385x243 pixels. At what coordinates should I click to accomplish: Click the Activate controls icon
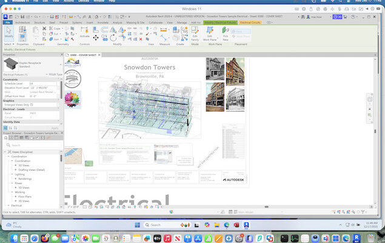click(84, 32)
